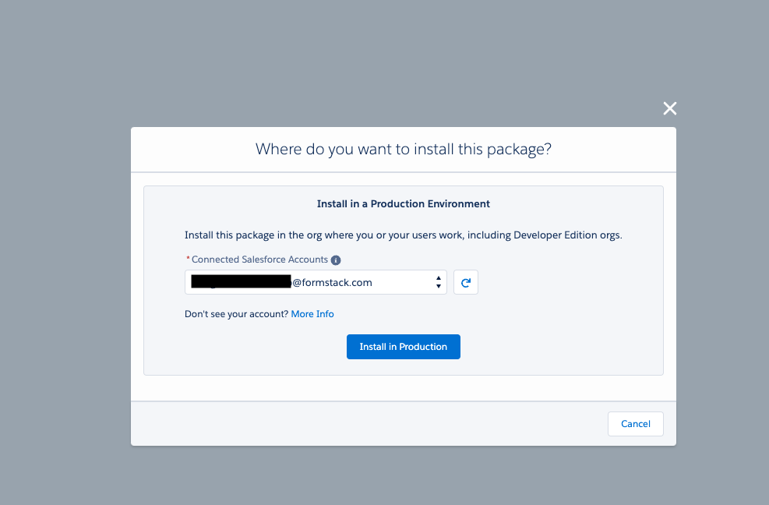The width and height of the screenshot is (769, 505).
Task: Open the More Info link
Action: click(312, 314)
